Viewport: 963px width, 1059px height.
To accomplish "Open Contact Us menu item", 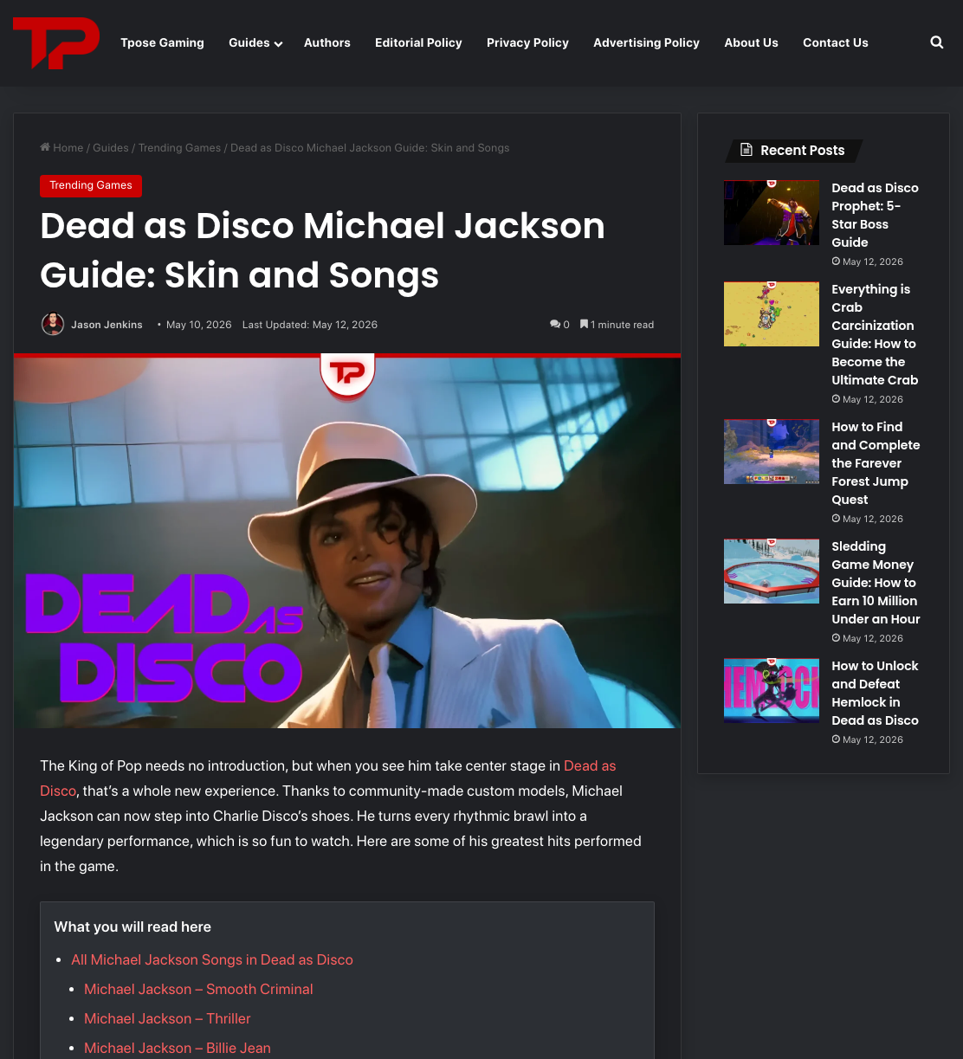I will coord(835,42).
